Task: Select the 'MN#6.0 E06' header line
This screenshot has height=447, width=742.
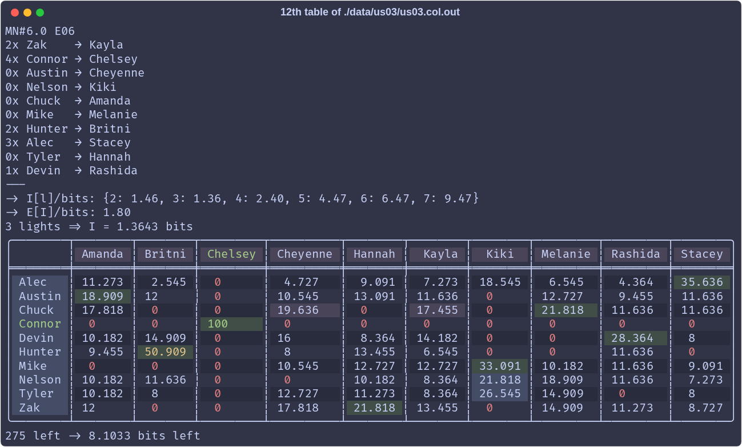Action: (40, 31)
